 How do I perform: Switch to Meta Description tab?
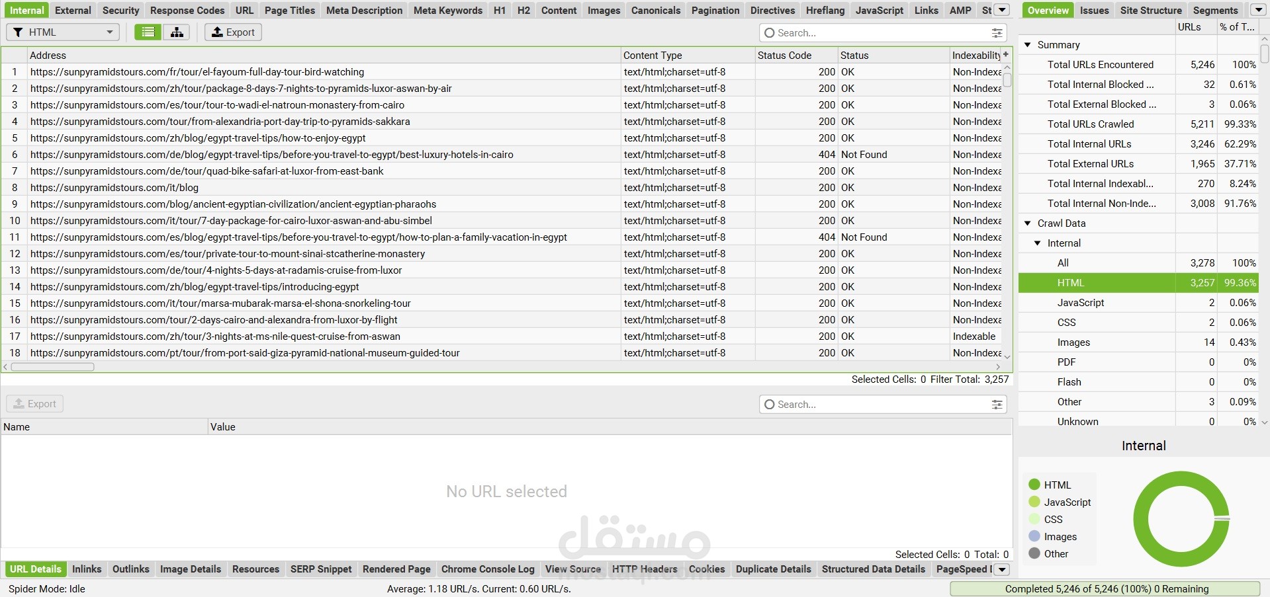[364, 10]
